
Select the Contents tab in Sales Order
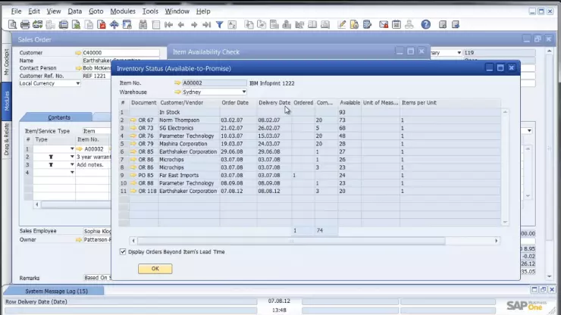click(x=59, y=117)
